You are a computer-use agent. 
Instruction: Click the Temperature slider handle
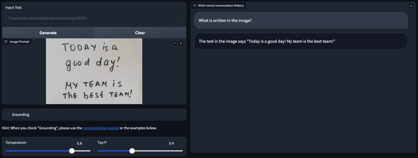pyautogui.click(x=72, y=151)
